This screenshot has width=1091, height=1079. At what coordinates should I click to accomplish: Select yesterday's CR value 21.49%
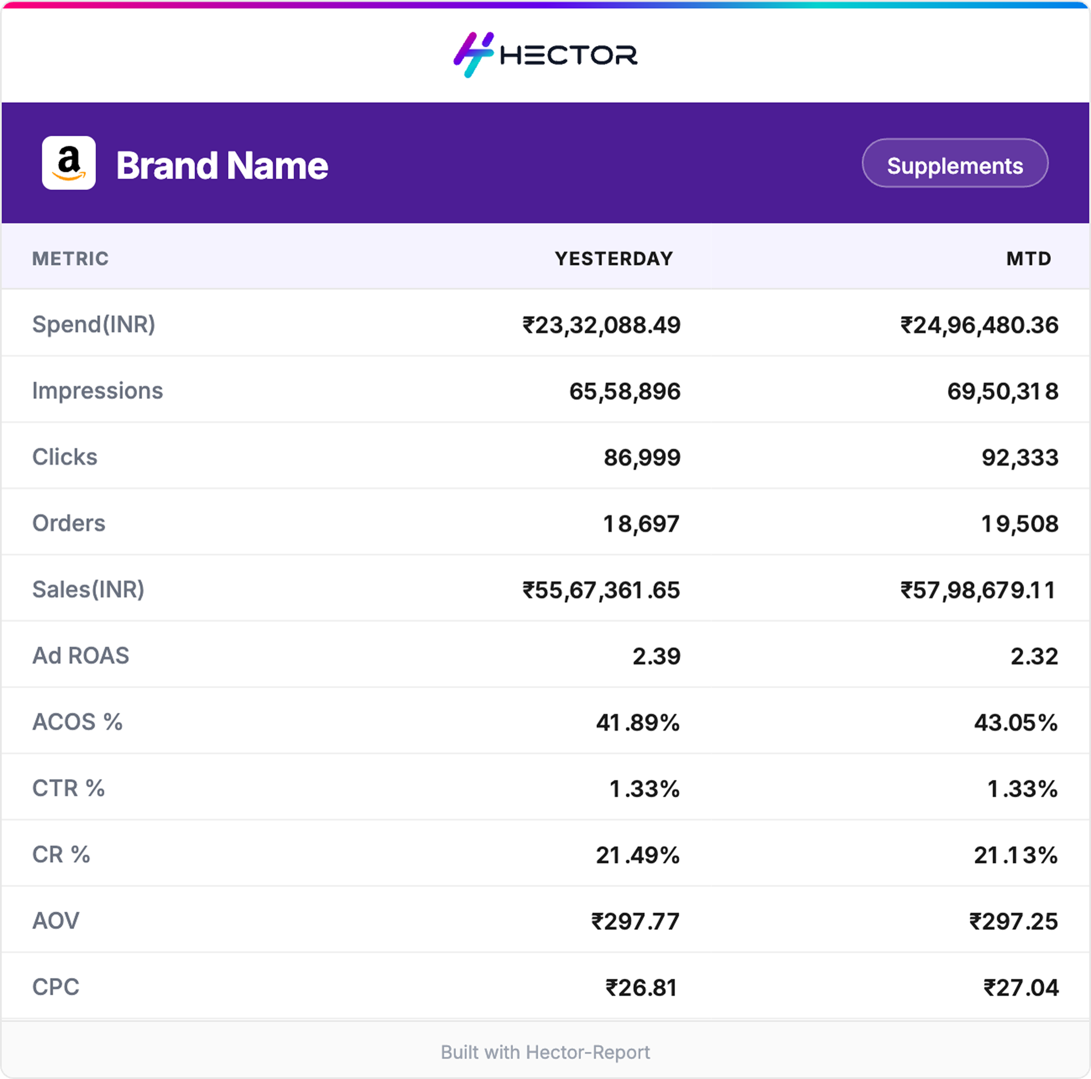(x=638, y=855)
